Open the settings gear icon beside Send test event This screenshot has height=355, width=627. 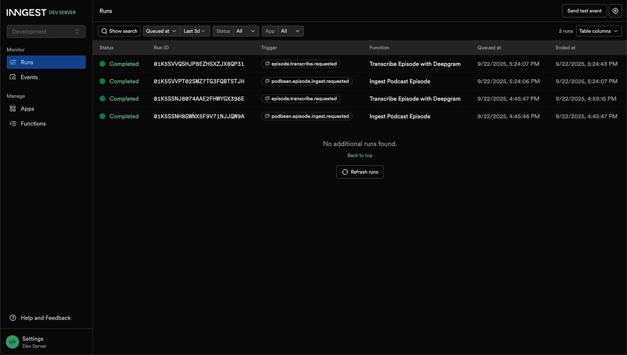615,11
